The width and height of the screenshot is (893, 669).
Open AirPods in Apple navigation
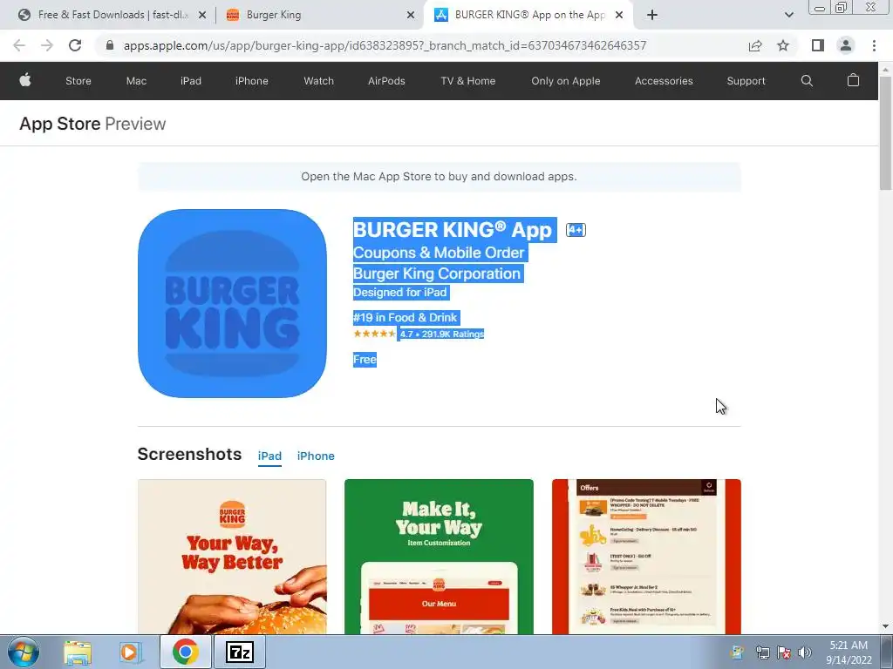386,81
